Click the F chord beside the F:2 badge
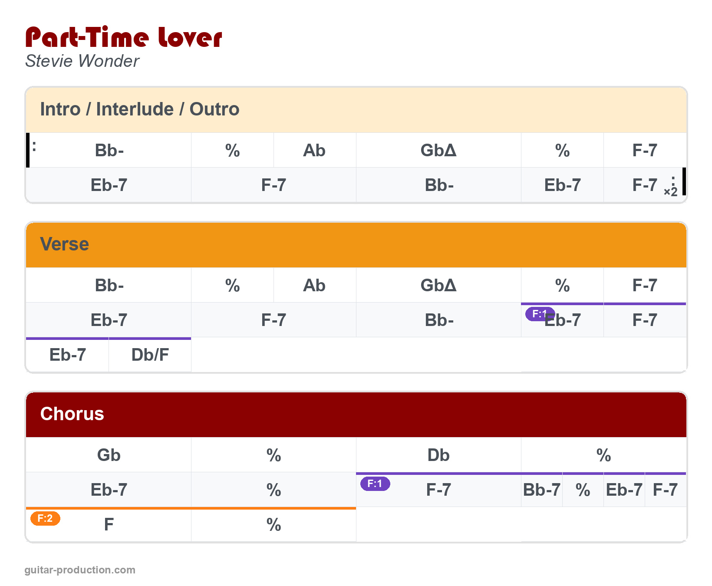The image size is (712, 586). pos(109,525)
